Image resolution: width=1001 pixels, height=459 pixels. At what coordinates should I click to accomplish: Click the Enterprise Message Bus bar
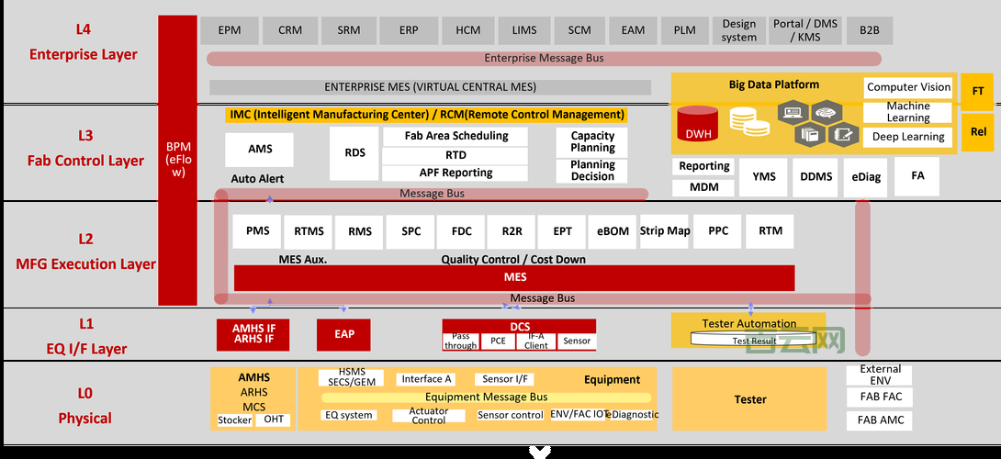click(544, 59)
